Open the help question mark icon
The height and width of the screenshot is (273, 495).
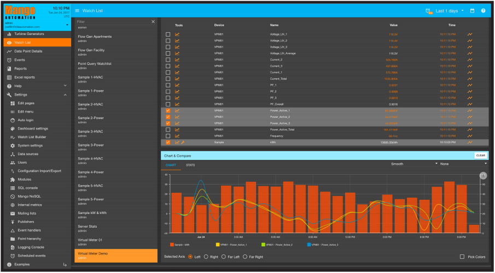pyautogui.click(x=483, y=11)
